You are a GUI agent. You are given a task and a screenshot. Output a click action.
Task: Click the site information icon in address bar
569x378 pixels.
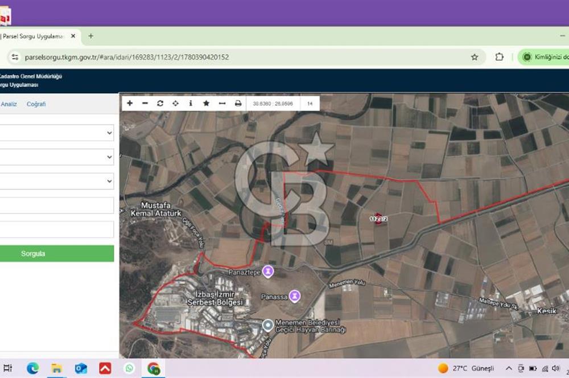click(15, 57)
